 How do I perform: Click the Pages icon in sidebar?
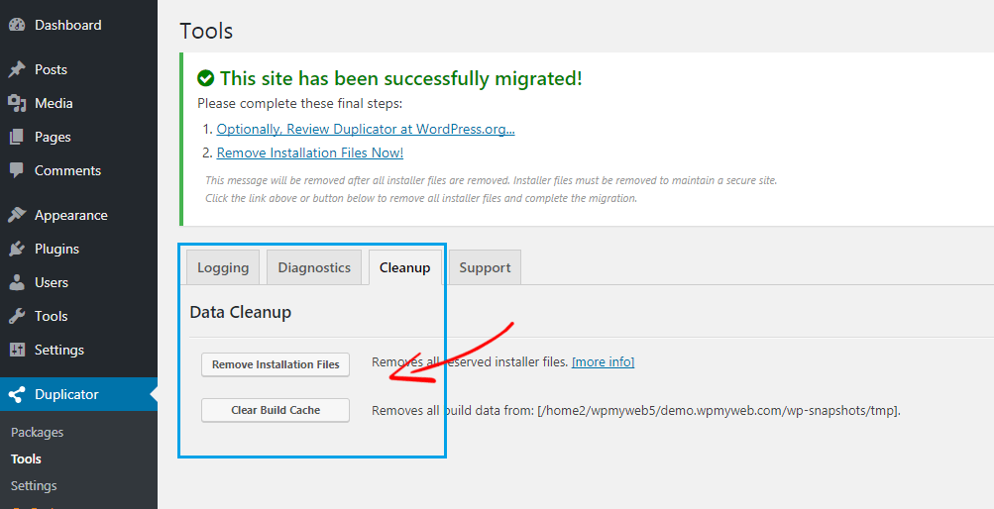17,137
